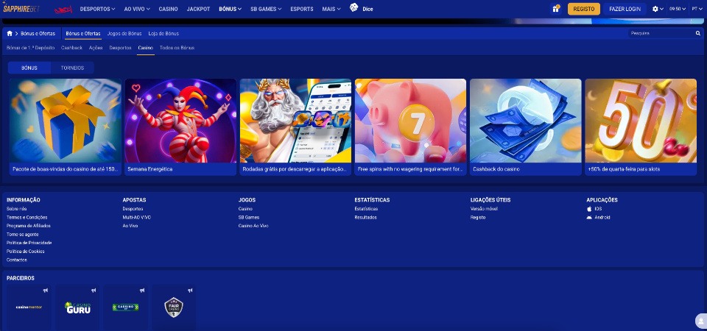Open the Multi-AO VIVO footer link
The height and width of the screenshot is (331, 707).
click(x=137, y=218)
